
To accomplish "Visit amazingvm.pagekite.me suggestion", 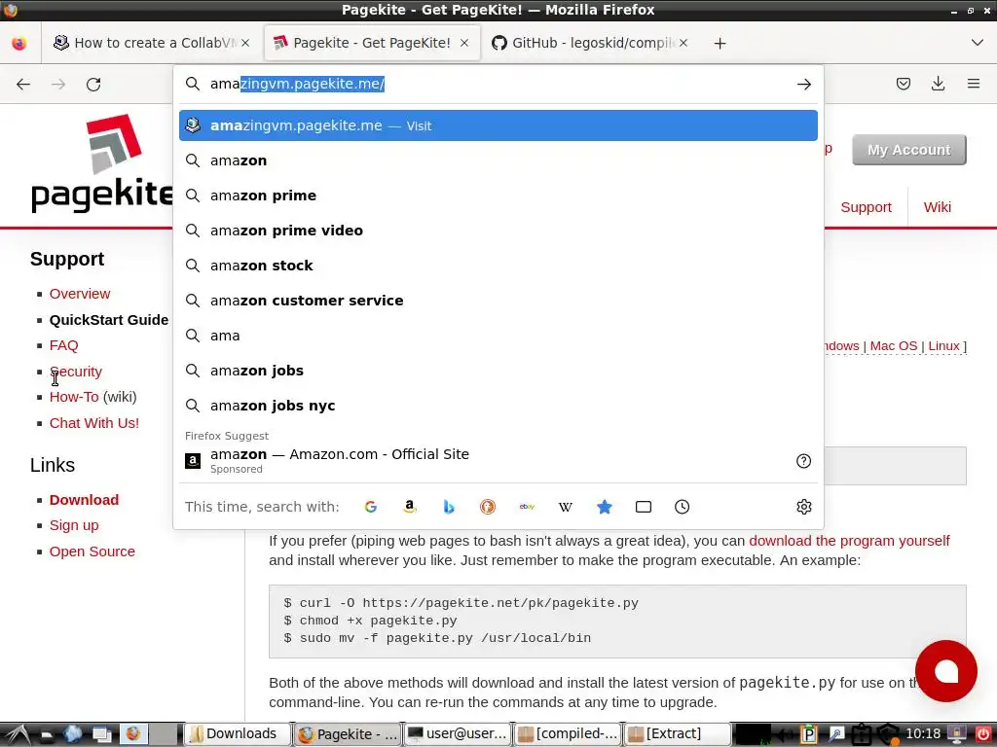I will click(498, 125).
